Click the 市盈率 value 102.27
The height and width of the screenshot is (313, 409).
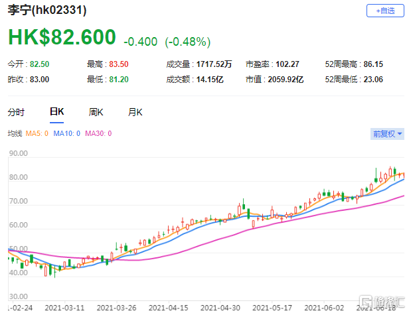(x=287, y=64)
